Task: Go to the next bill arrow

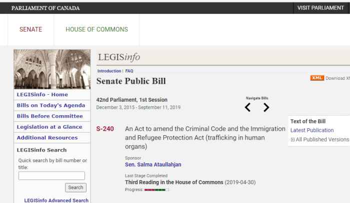Action: point(266,107)
